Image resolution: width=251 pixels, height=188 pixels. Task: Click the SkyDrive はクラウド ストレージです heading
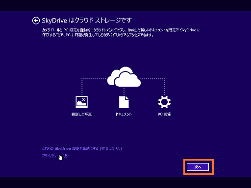pyautogui.click(x=87, y=21)
